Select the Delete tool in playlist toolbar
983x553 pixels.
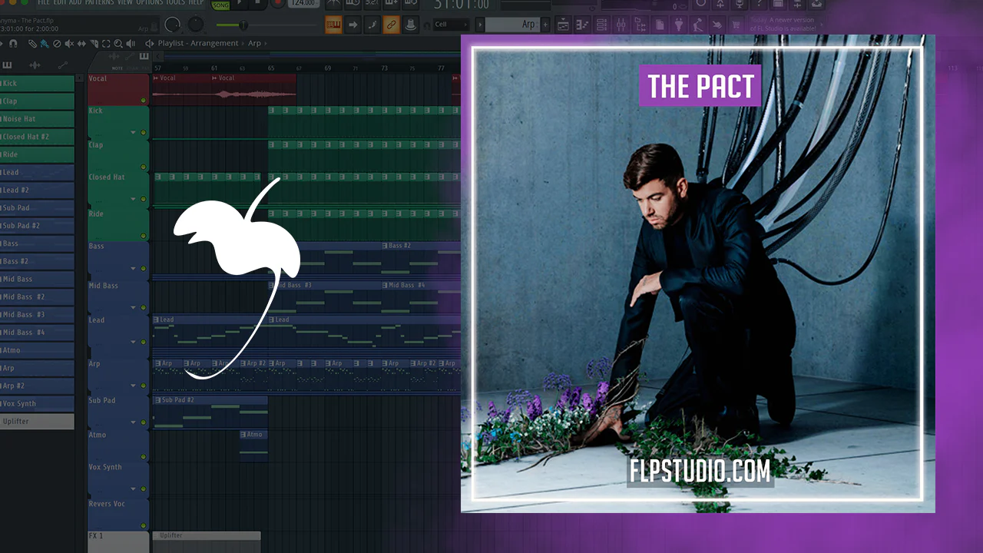57,44
